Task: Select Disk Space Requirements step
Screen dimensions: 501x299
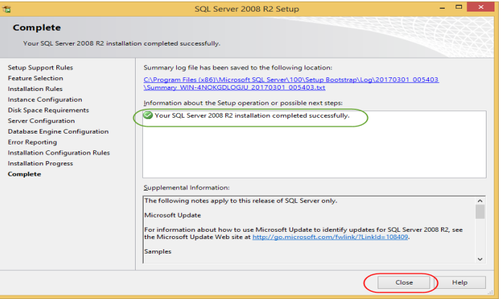Action: (x=48, y=110)
